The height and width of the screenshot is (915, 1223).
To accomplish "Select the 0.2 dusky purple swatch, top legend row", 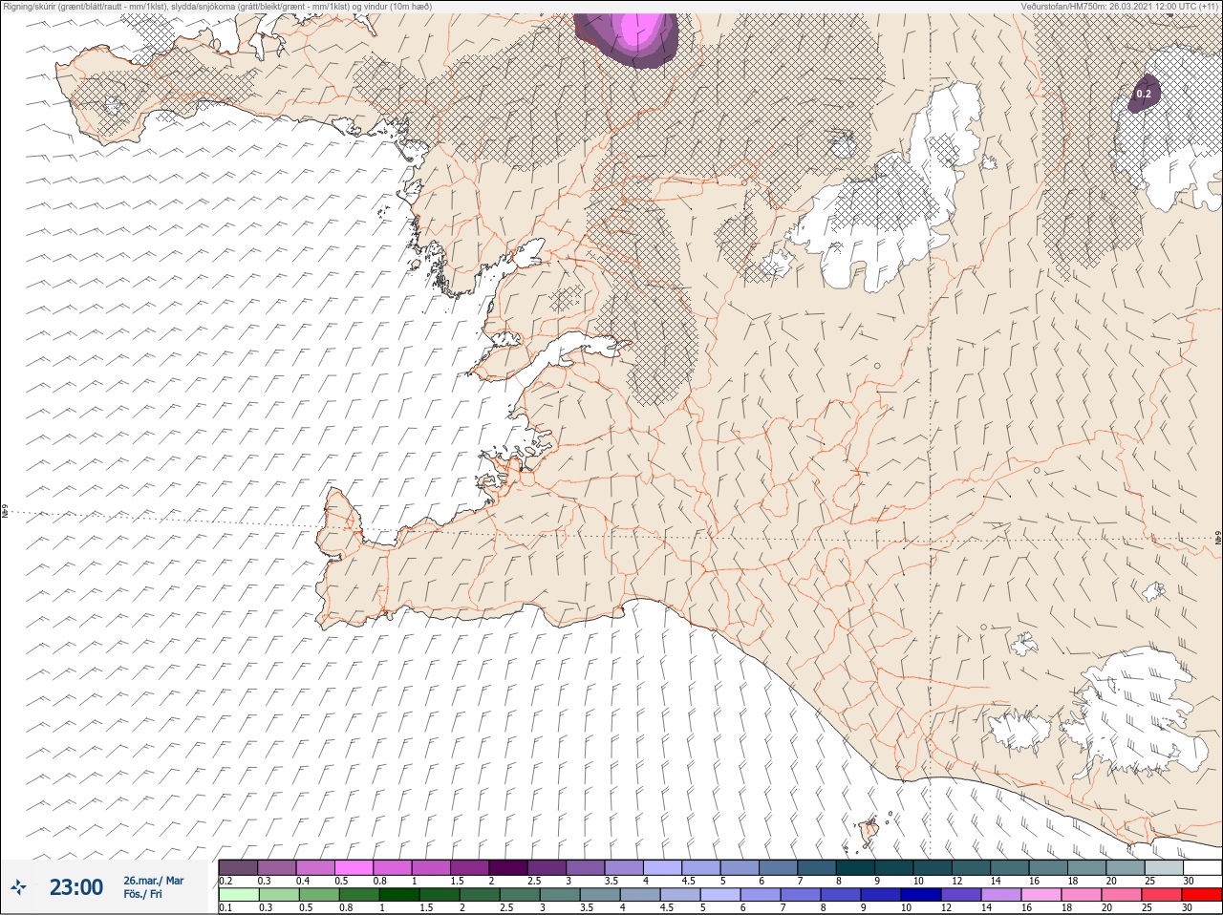I will pos(238,867).
